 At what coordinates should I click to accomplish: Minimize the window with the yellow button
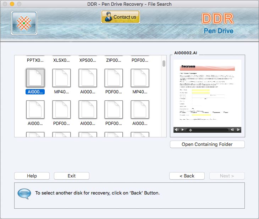coord(12,4)
